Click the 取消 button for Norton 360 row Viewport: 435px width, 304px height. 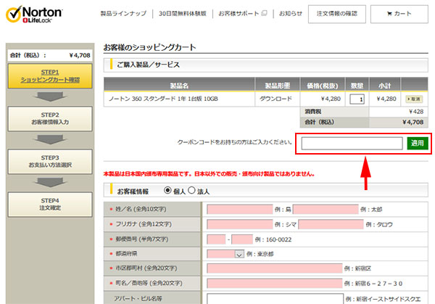pyautogui.click(x=414, y=99)
